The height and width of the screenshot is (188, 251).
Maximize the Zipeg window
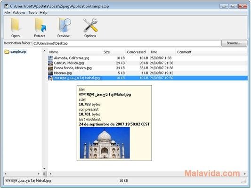coord(233,6)
